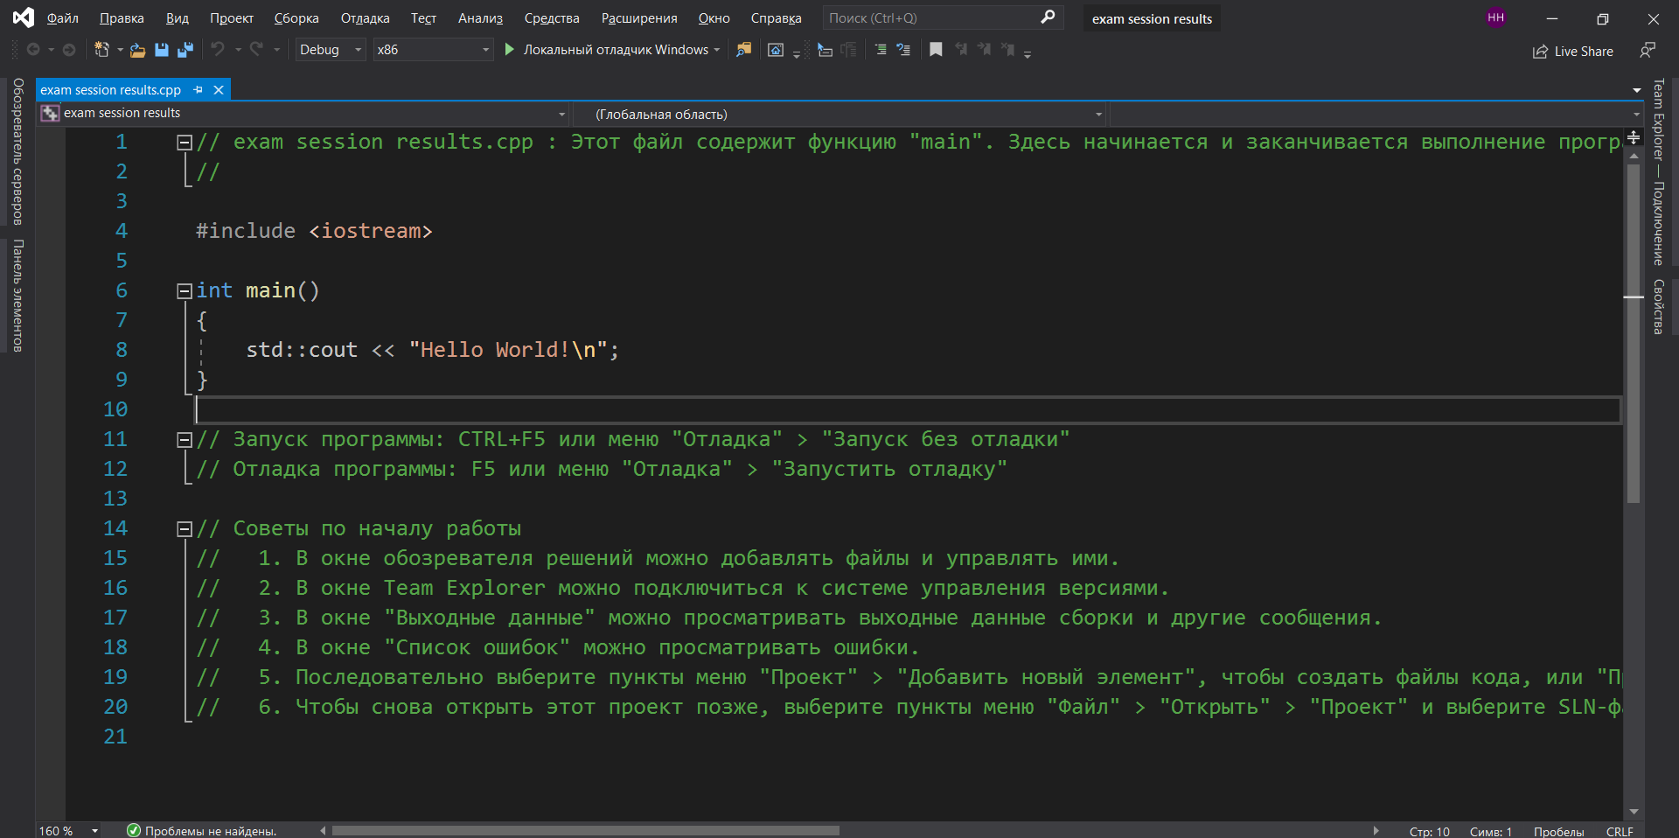Screen dimensions: 1679x838
Task: Open the Вид menu
Action: tap(178, 18)
